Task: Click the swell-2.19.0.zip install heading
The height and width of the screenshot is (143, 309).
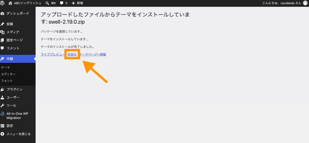Action: click(115, 18)
